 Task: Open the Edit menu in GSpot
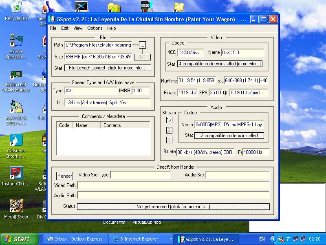pos(65,28)
